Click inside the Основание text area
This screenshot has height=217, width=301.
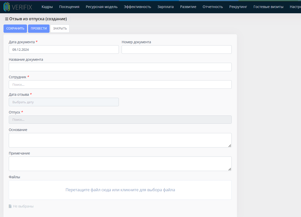tap(120, 140)
